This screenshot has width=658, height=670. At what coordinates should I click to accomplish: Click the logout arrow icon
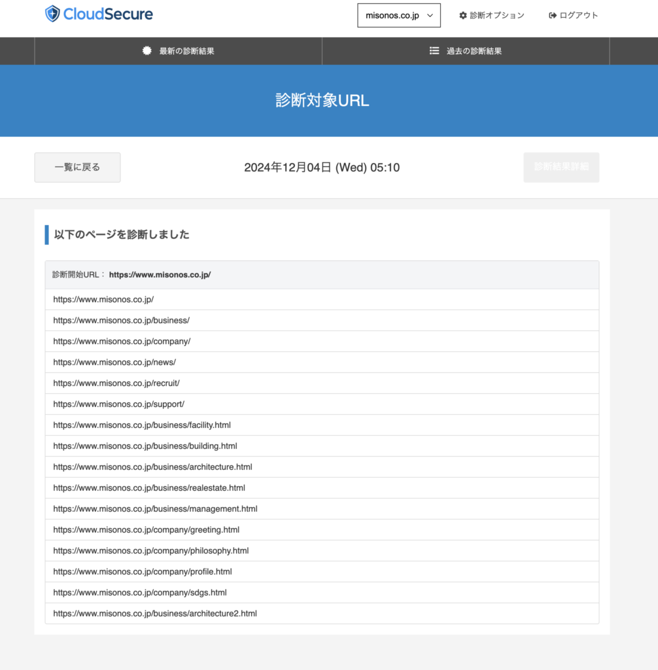553,15
